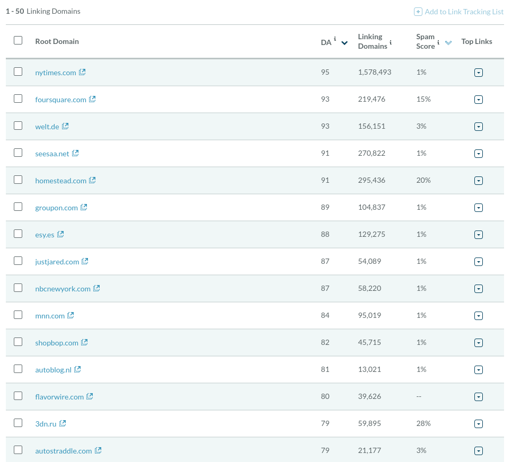Check the autostraddle.com row checkbox
Viewport: 512px width, 462px height.
[18, 450]
